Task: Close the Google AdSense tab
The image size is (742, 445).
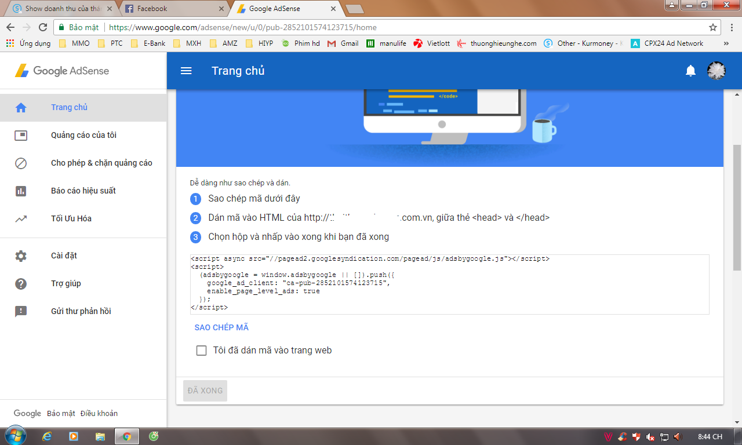Action: pyautogui.click(x=333, y=9)
